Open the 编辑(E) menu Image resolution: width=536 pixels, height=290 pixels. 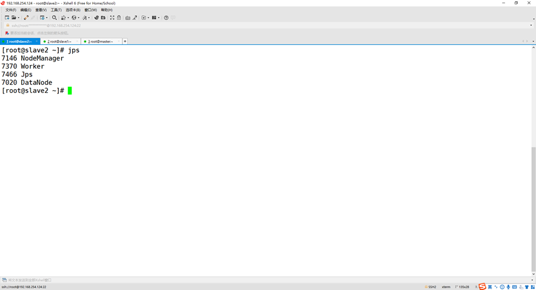pyautogui.click(x=25, y=10)
